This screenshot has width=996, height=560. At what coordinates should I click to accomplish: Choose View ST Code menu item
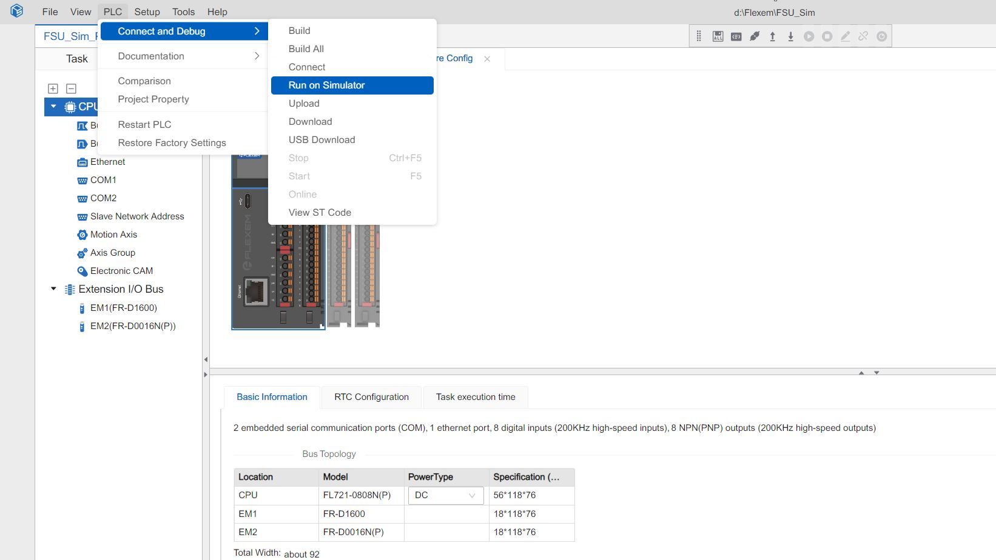pyautogui.click(x=320, y=212)
